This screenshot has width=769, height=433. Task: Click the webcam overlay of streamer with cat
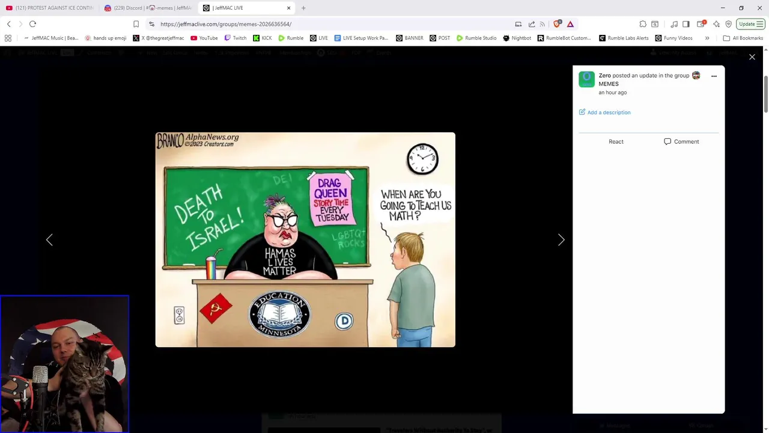coord(64,364)
